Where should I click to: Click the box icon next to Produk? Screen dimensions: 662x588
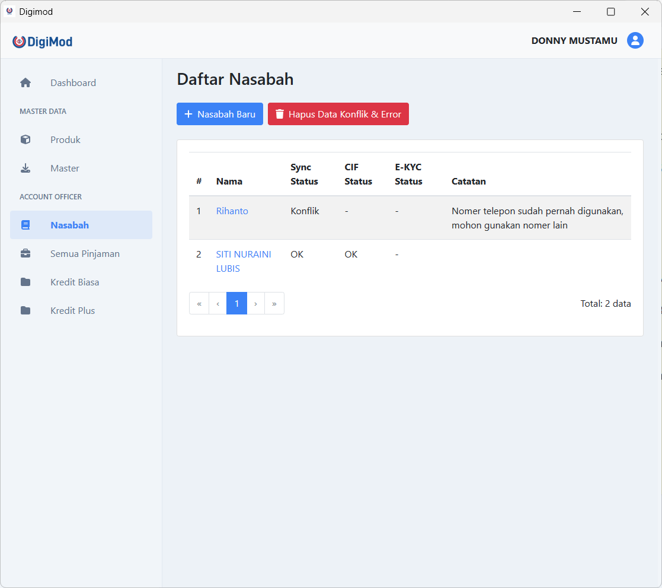(25, 140)
